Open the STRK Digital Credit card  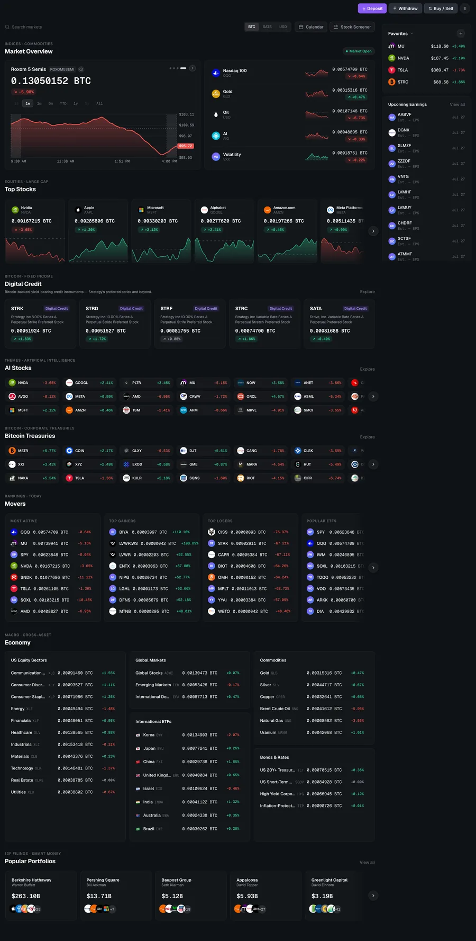point(40,324)
